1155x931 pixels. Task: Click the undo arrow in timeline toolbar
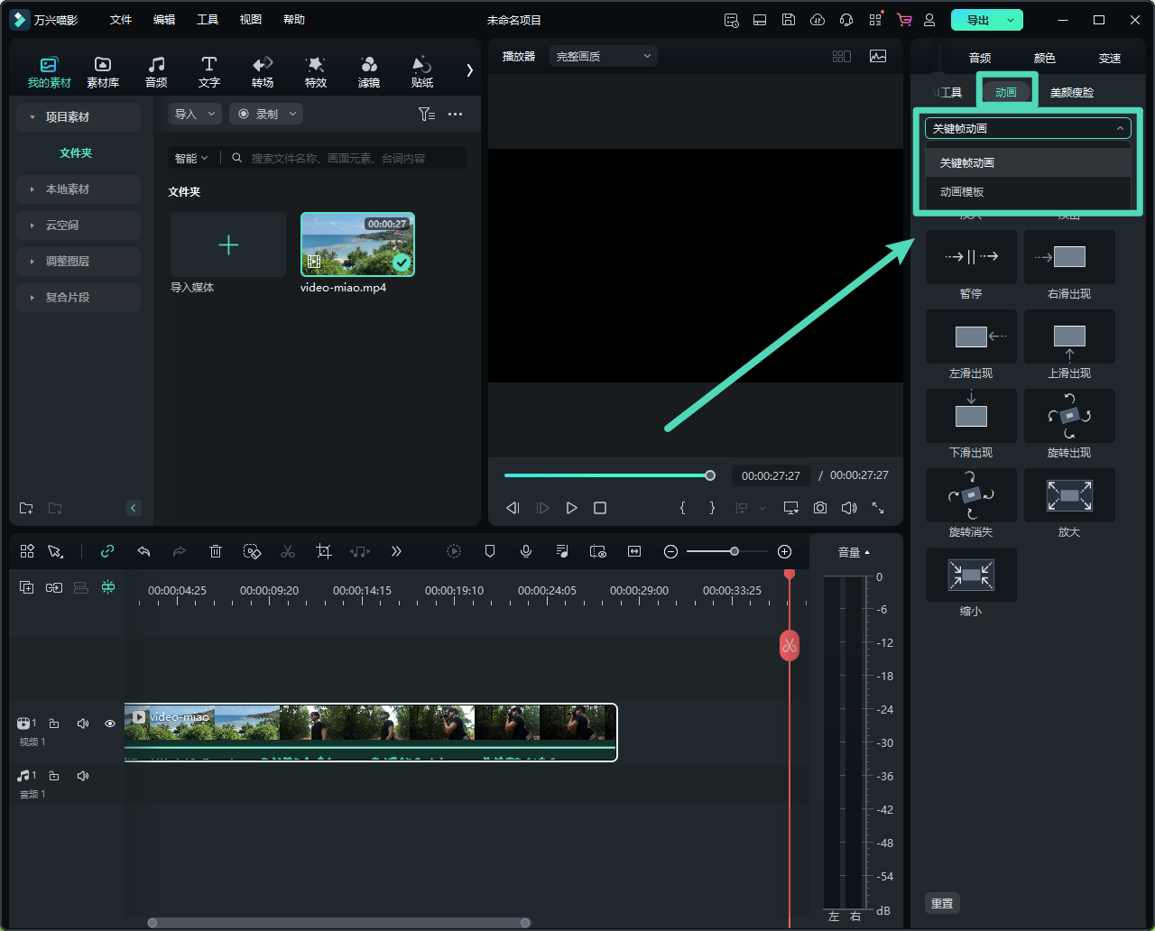coord(143,551)
